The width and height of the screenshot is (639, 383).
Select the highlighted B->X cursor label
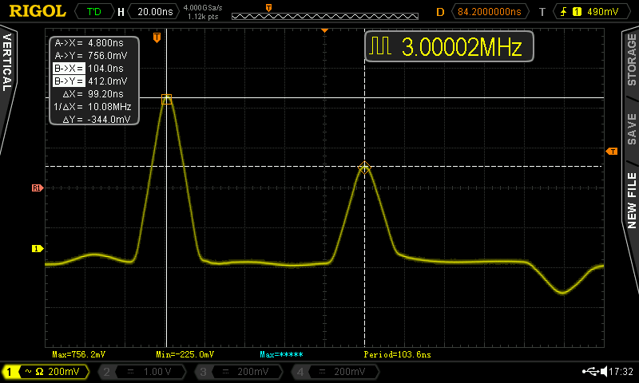click(x=69, y=69)
